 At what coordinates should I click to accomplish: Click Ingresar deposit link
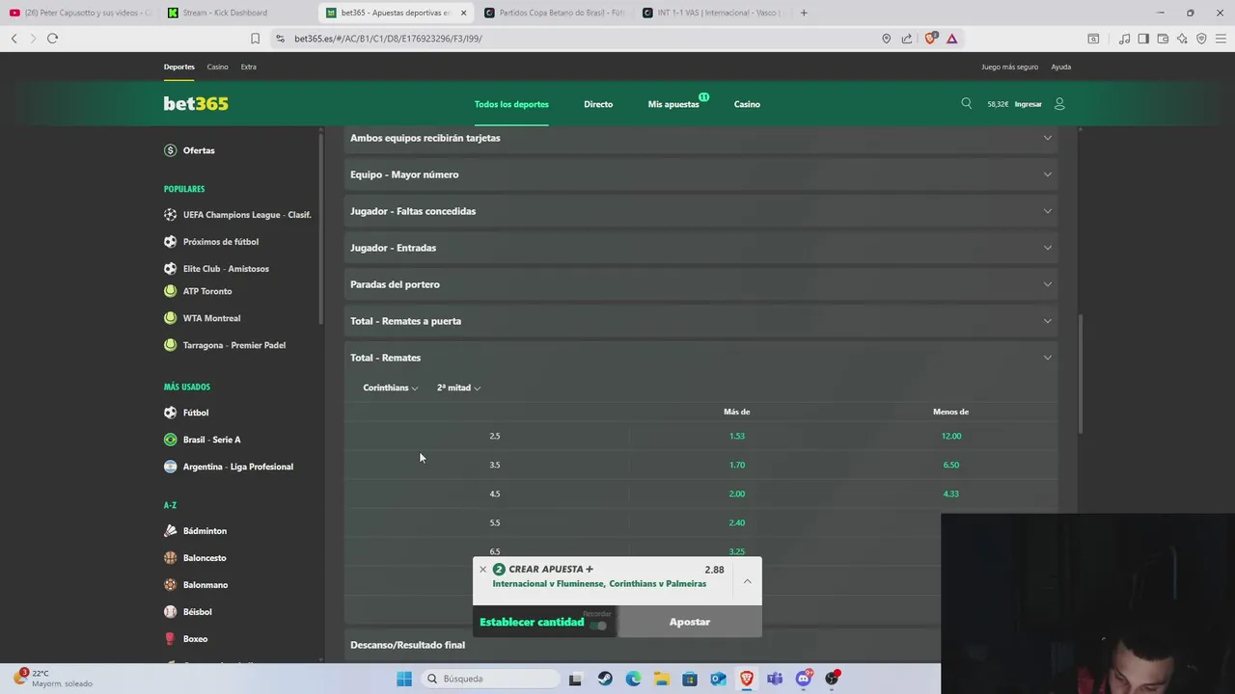(x=1028, y=104)
